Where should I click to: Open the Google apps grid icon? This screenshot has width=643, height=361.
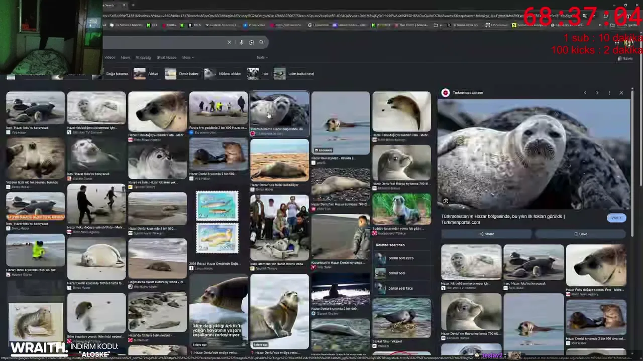tap(616, 43)
